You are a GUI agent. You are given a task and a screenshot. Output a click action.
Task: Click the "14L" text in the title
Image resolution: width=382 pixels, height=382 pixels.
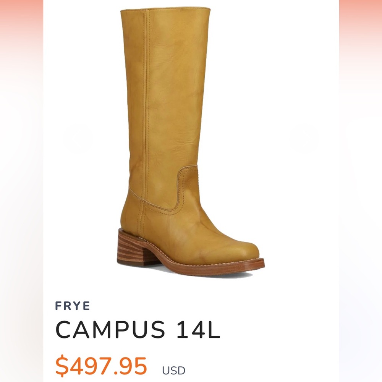pos(198,330)
